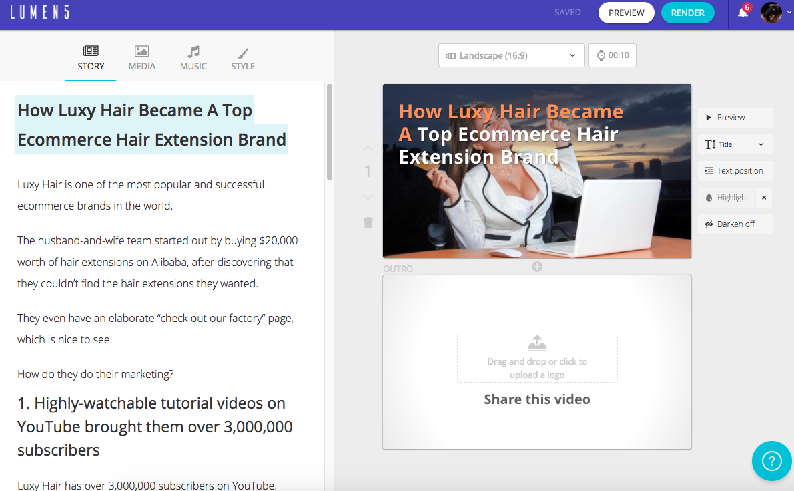
Task: Select the highlighted story headline text
Action: [x=152, y=124]
